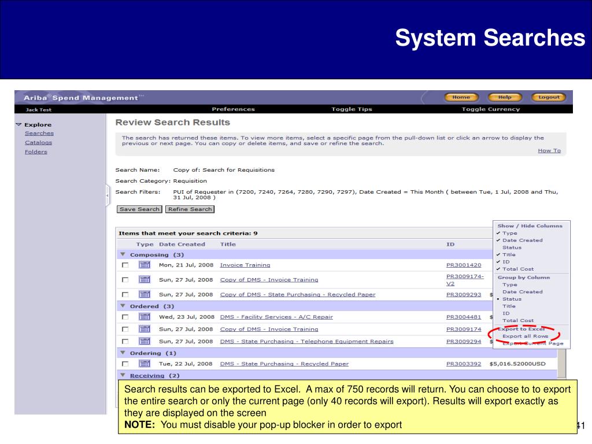Collapse the Ordered (3) group
The width and height of the screenshot is (592, 444).
coord(123,306)
